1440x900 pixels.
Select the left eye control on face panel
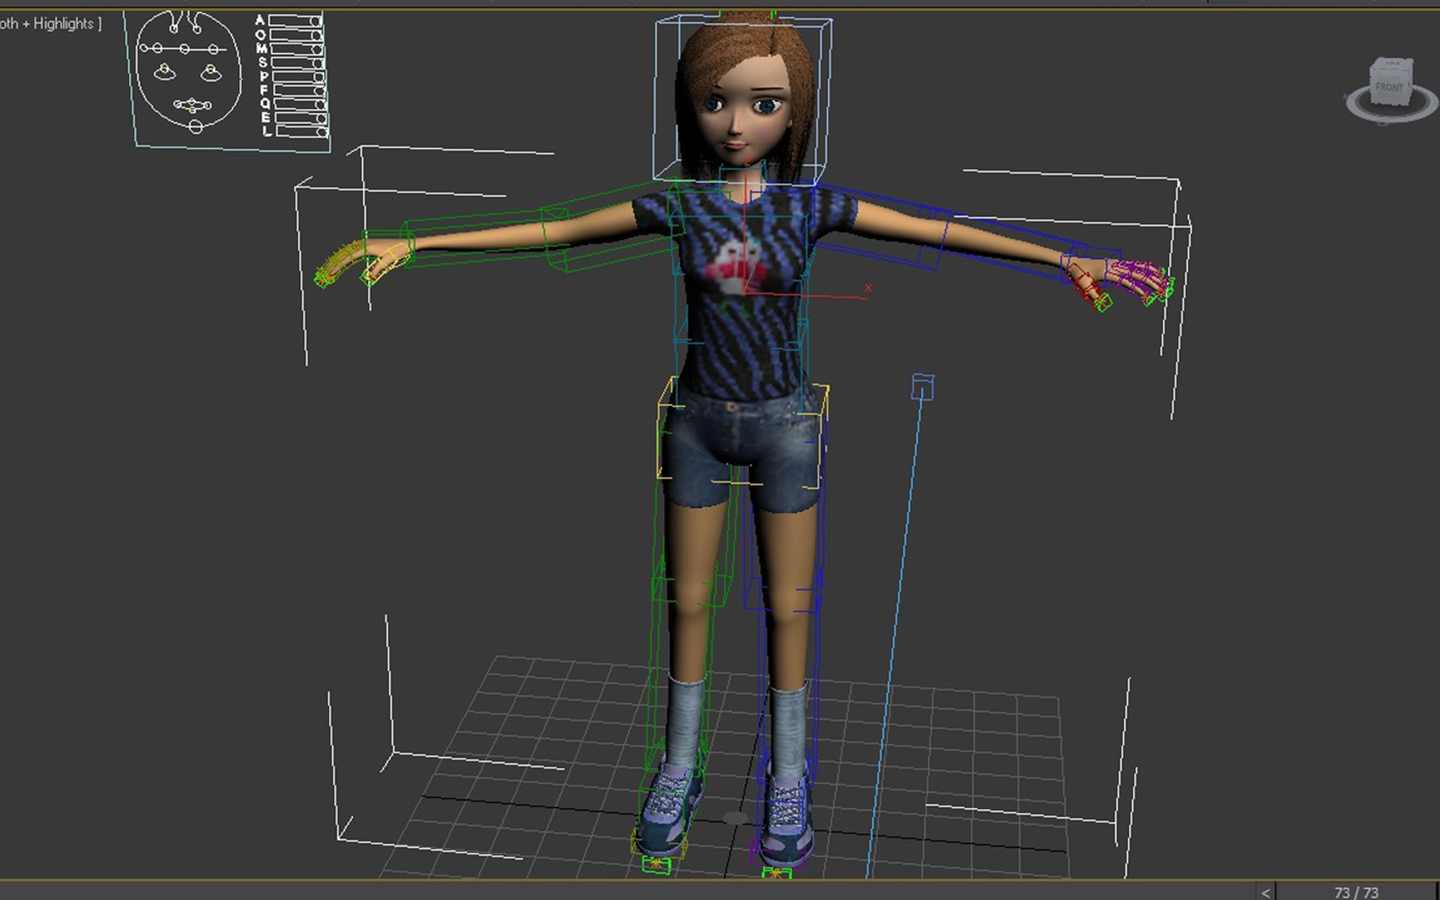coord(164,72)
